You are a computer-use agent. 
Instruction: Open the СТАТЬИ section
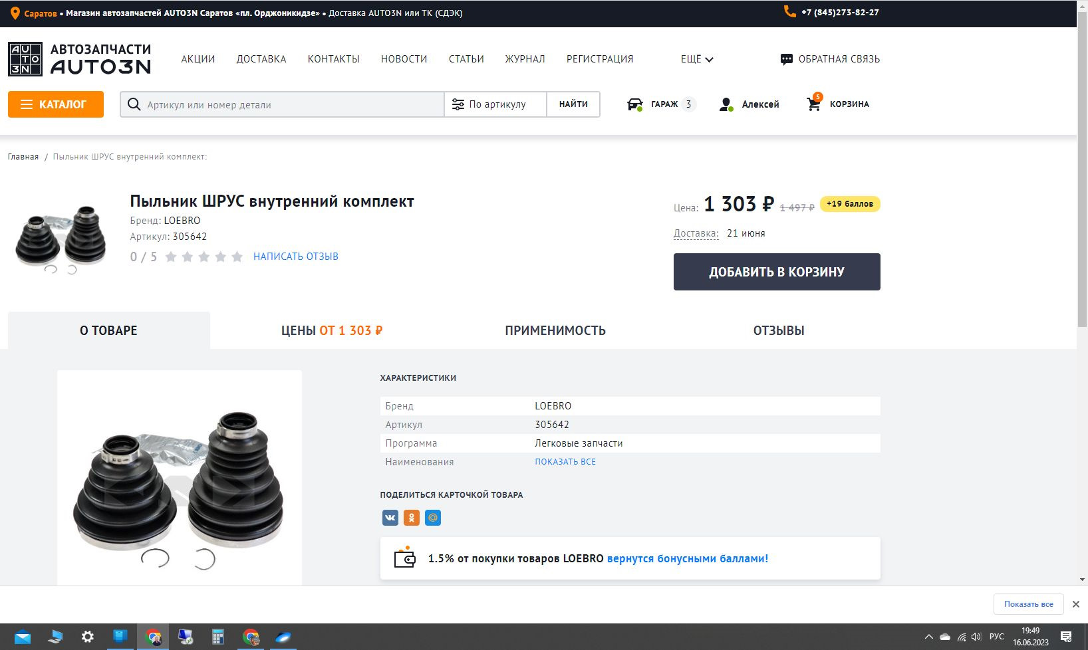point(466,59)
